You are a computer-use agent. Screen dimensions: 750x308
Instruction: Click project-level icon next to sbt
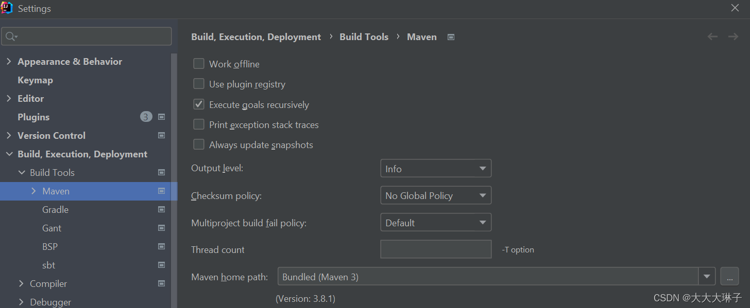[x=162, y=265]
